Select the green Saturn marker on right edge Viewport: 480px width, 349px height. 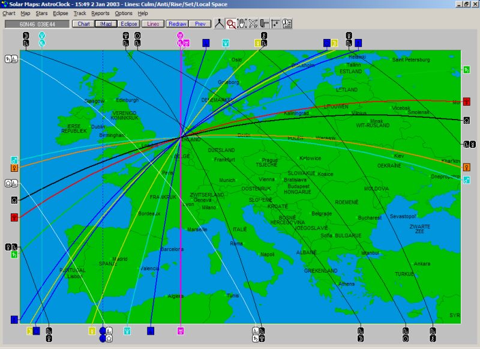[x=466, y=70]
